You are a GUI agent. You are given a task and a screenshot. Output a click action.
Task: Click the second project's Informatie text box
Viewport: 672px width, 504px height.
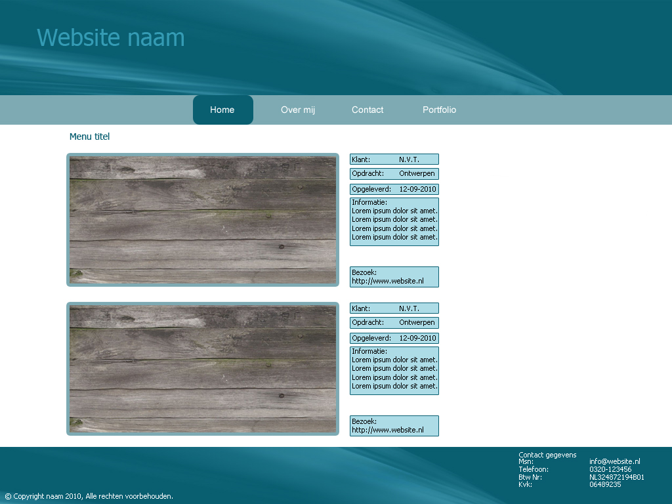pos(394,370)
